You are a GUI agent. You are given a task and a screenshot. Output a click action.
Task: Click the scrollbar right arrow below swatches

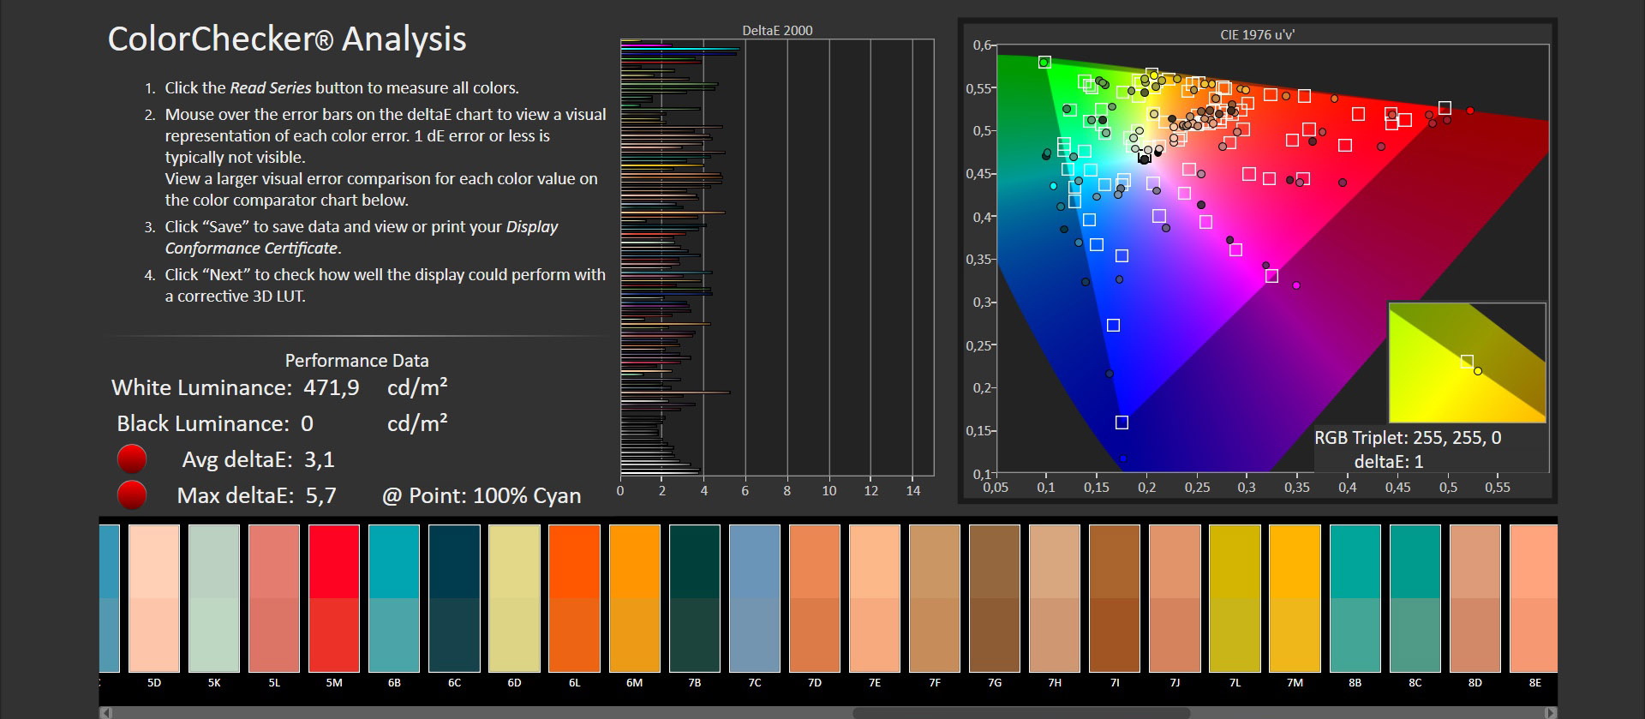(x=1551, y=712)
